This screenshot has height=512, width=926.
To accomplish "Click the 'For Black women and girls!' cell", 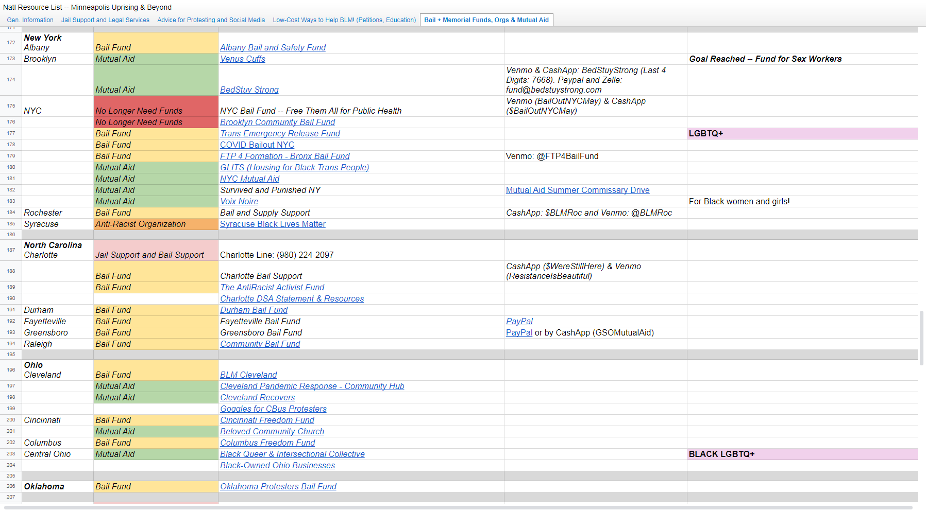I will (x=802, y=202).
